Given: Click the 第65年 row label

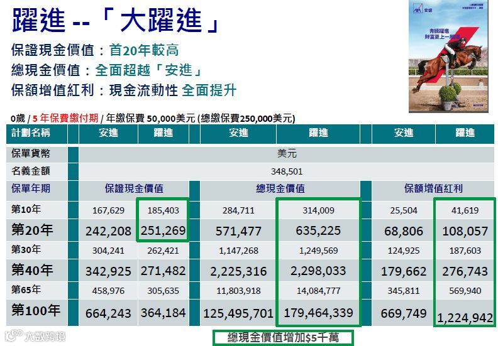Looking at the screenshot, I should tap(26, 289).
